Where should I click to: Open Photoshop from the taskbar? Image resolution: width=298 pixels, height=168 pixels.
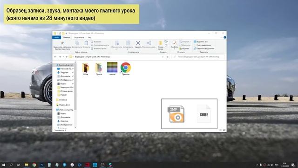(x=41, y=165)
